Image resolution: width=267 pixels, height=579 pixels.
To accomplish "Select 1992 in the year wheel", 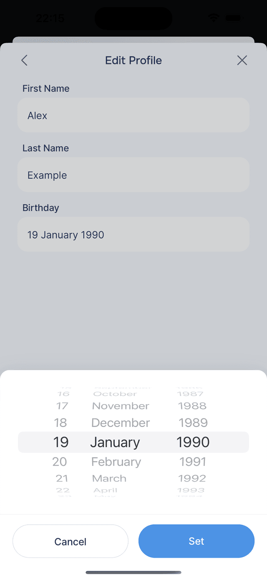I will click(x=192, y=478).
